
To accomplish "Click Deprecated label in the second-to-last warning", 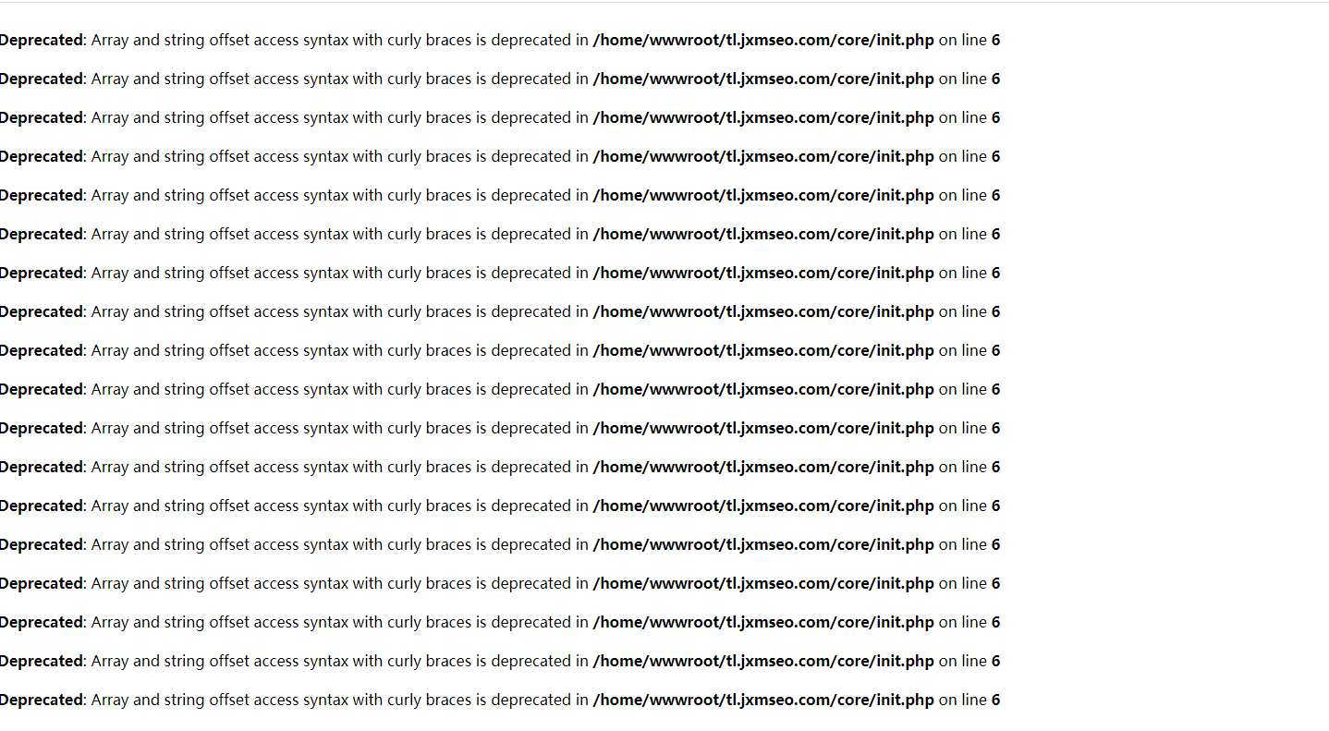I will [42, 662].
